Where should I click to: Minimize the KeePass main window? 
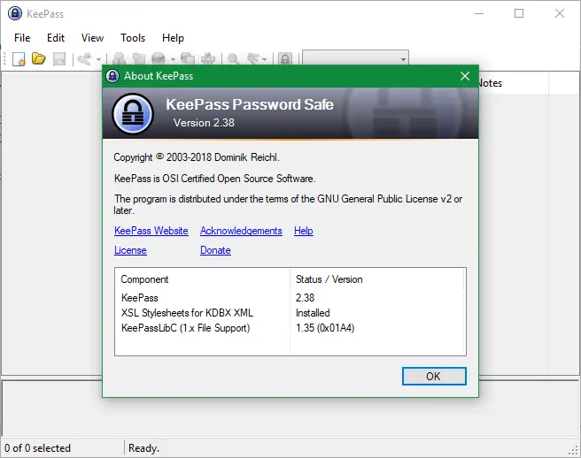479,13
